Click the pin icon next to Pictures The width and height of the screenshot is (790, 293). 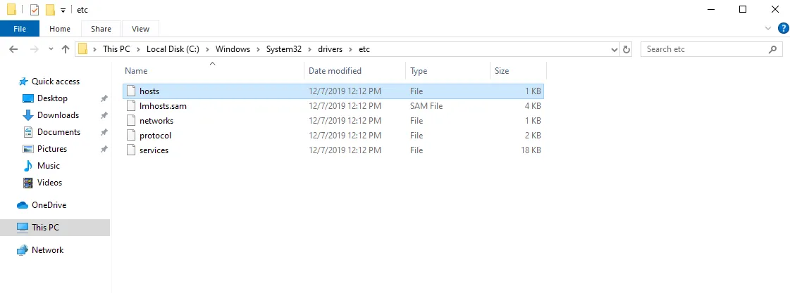tap(104, 149)
